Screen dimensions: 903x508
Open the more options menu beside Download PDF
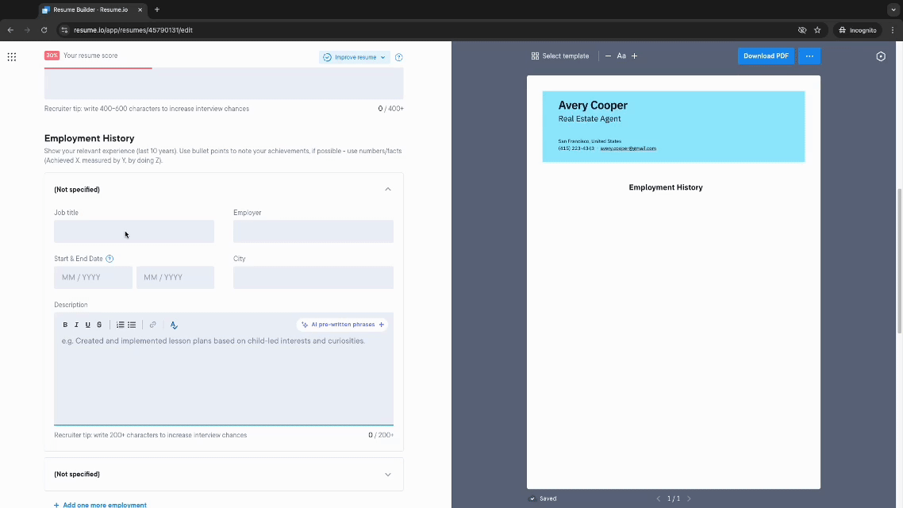[x=809, y=56]
